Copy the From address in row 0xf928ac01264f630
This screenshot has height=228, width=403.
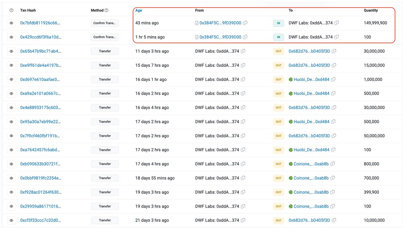click(x=243, y=192)
